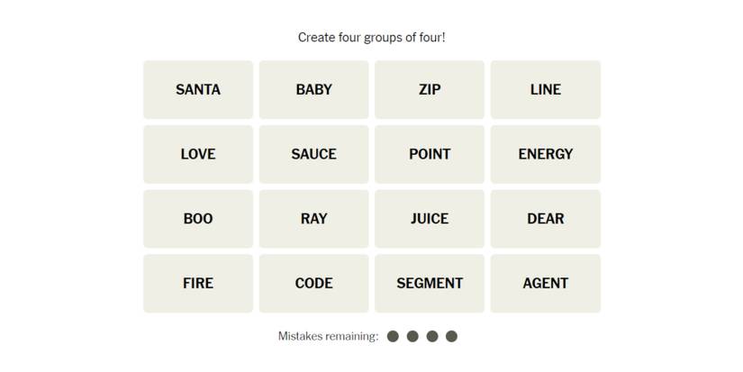Select the DEAR word tile
743x372 pixels.
coord(545,219)
